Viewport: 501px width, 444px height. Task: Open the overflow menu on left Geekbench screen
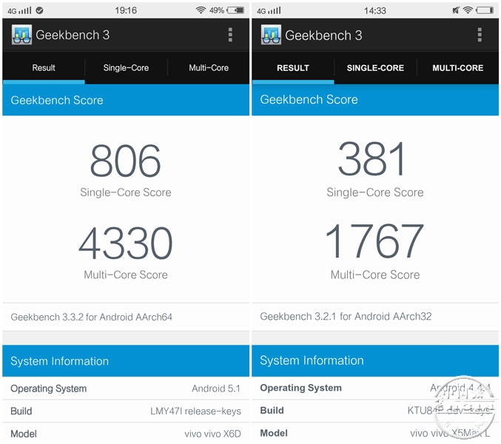(x=230, y=35)
